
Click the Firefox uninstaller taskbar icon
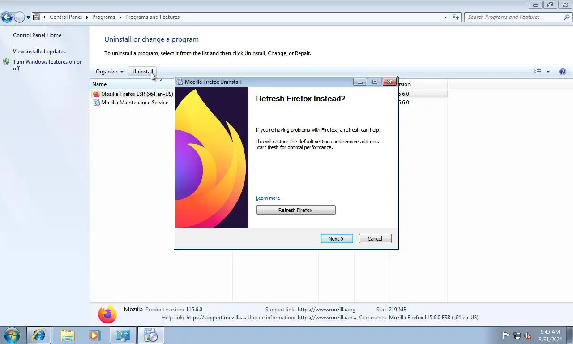tap(151, 335)
